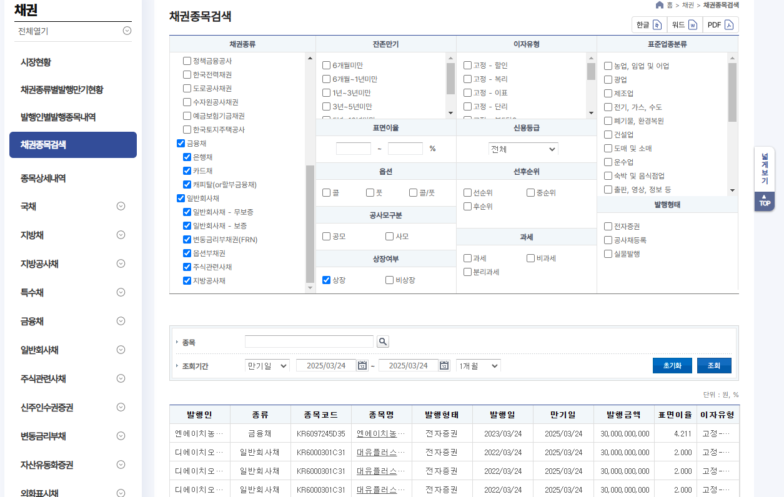Expand the 자산유동화증권 sidebar section
The image size is (784, 497).
point(121,465)
